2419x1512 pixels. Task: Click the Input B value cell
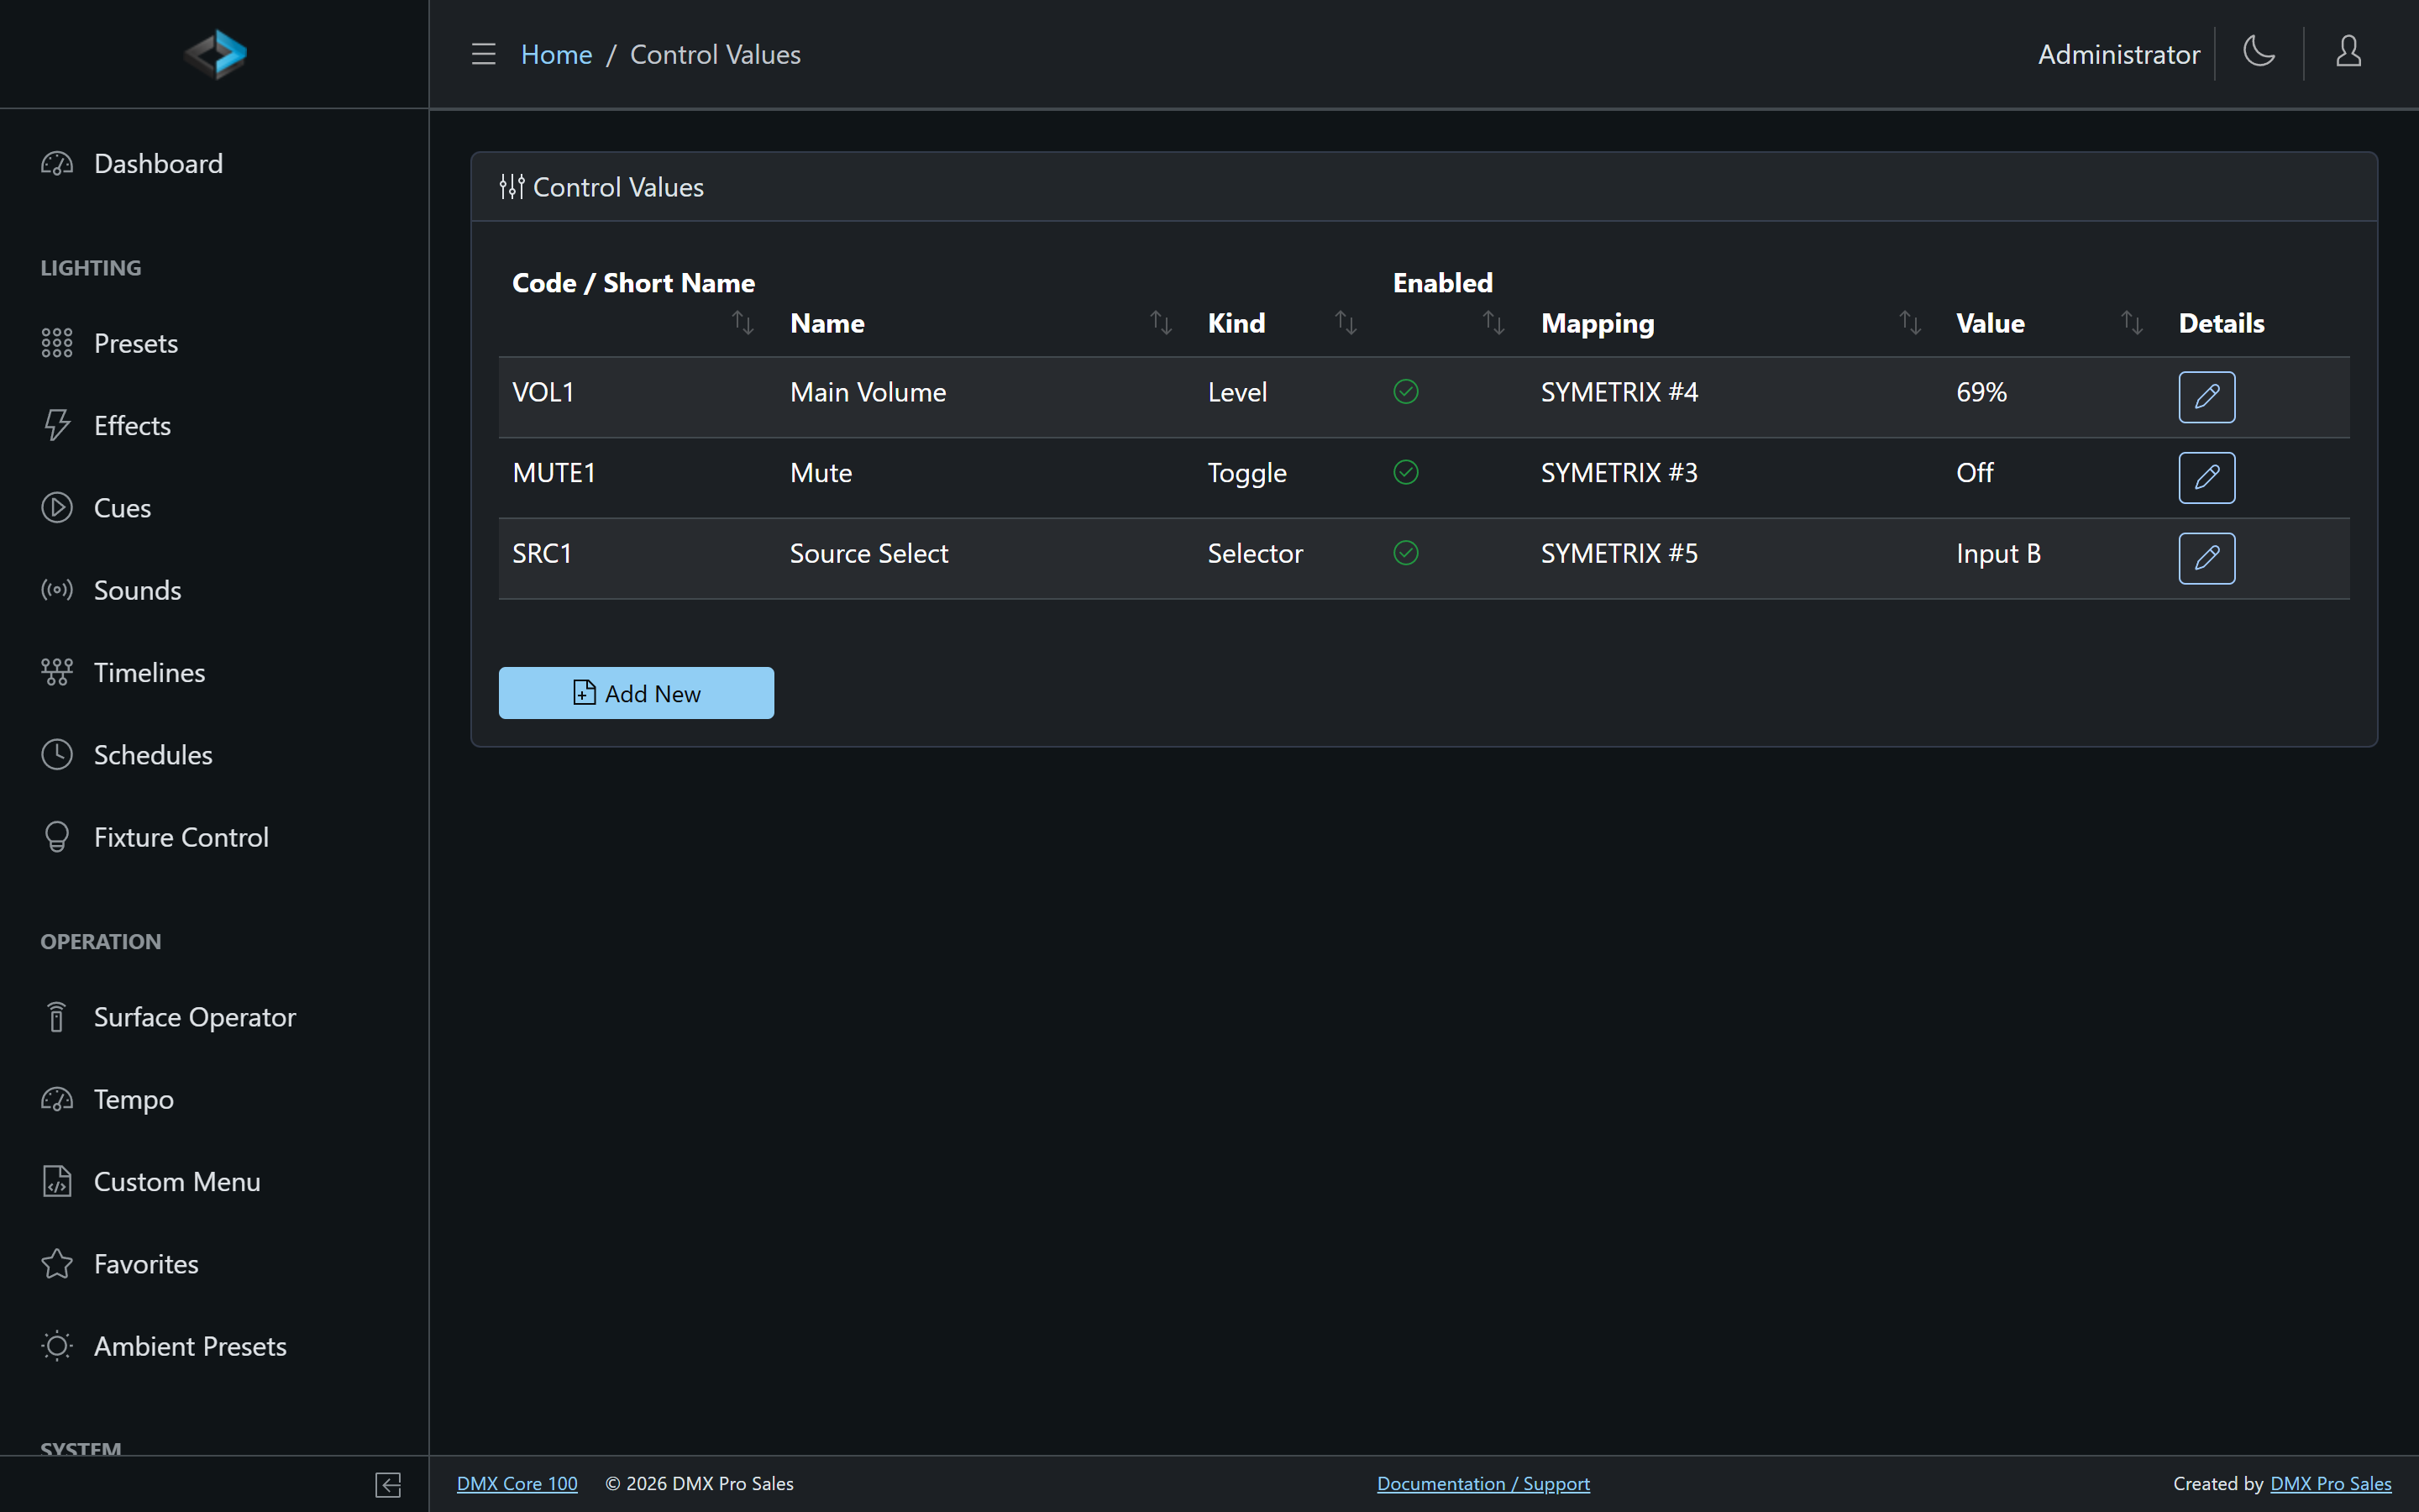coord(1998,553)
